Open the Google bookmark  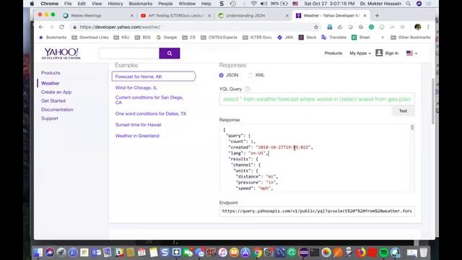tap(167, 38)
